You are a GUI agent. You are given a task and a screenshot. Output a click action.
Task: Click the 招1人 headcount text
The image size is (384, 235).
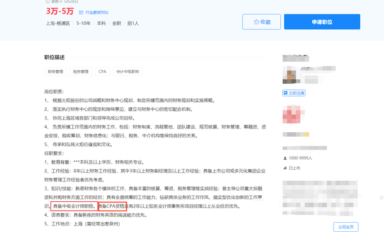[x=133, y=24]
